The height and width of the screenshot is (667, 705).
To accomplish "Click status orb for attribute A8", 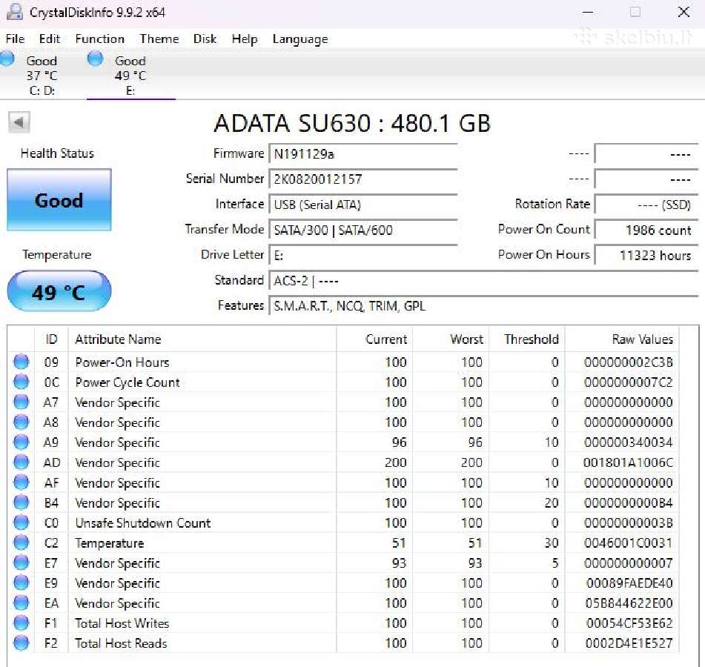I will click(21, 422).
